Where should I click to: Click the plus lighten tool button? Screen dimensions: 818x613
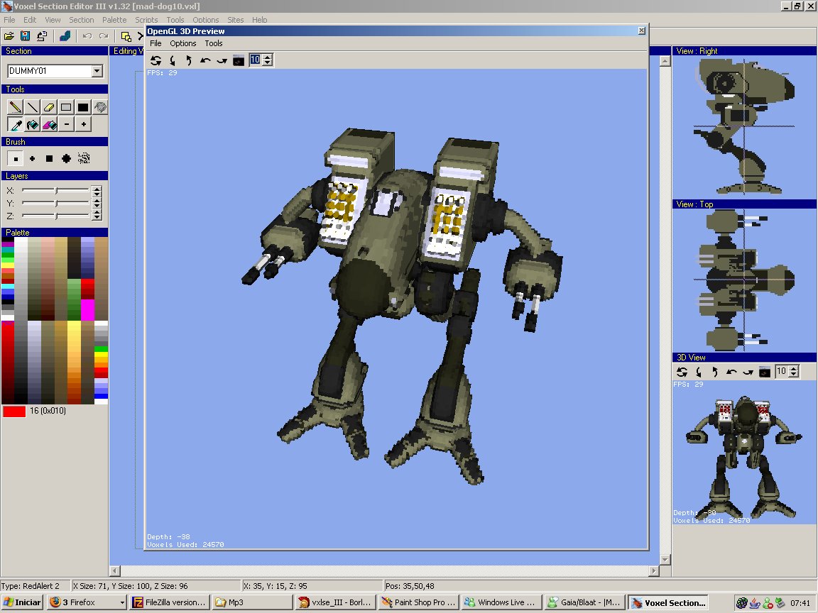pos(83,125)
